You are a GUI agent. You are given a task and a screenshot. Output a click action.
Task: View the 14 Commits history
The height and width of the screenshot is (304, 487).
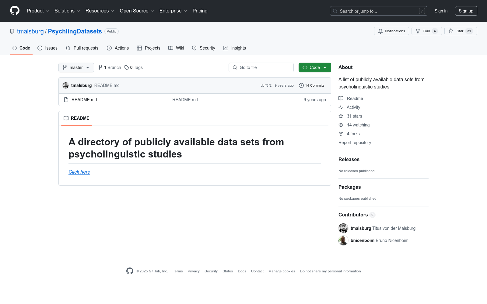pyautogui.click(x=312, y=85)
